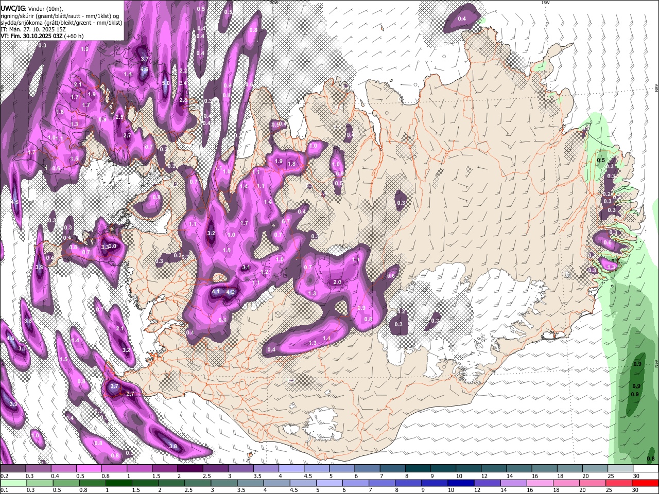Click the pale green 0.1 swatch, rain scale
Screen dimensions: 659x494
pyautogui.click(x=13, y=483)
